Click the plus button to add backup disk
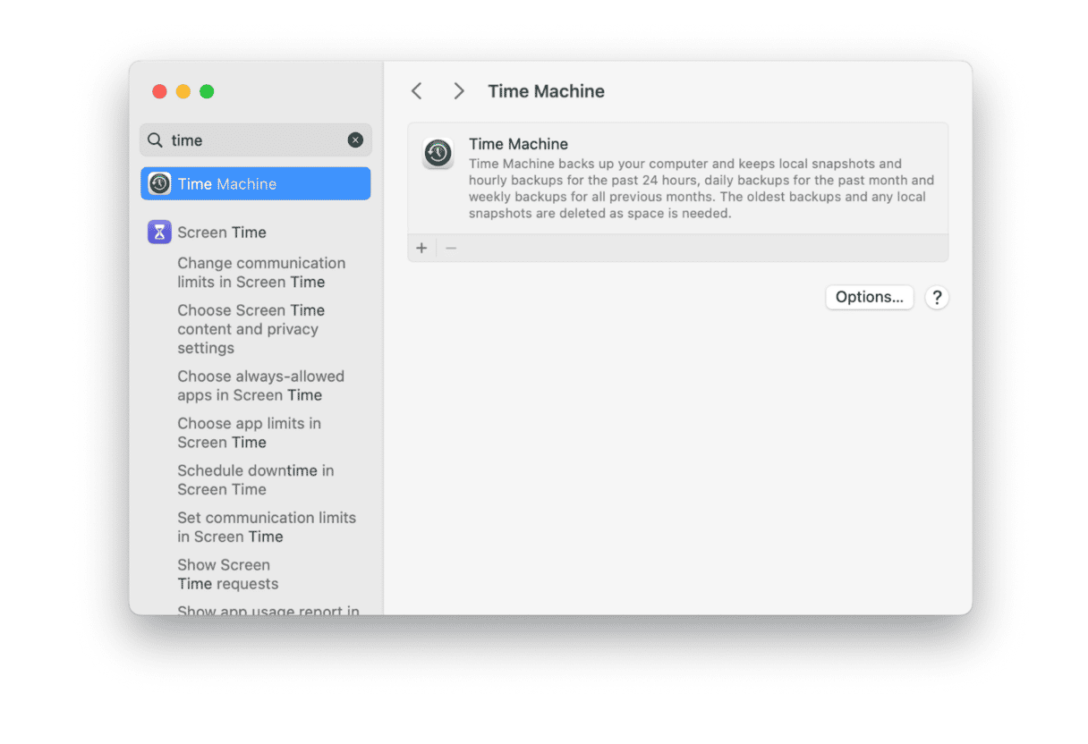 [x=421, y=248]
